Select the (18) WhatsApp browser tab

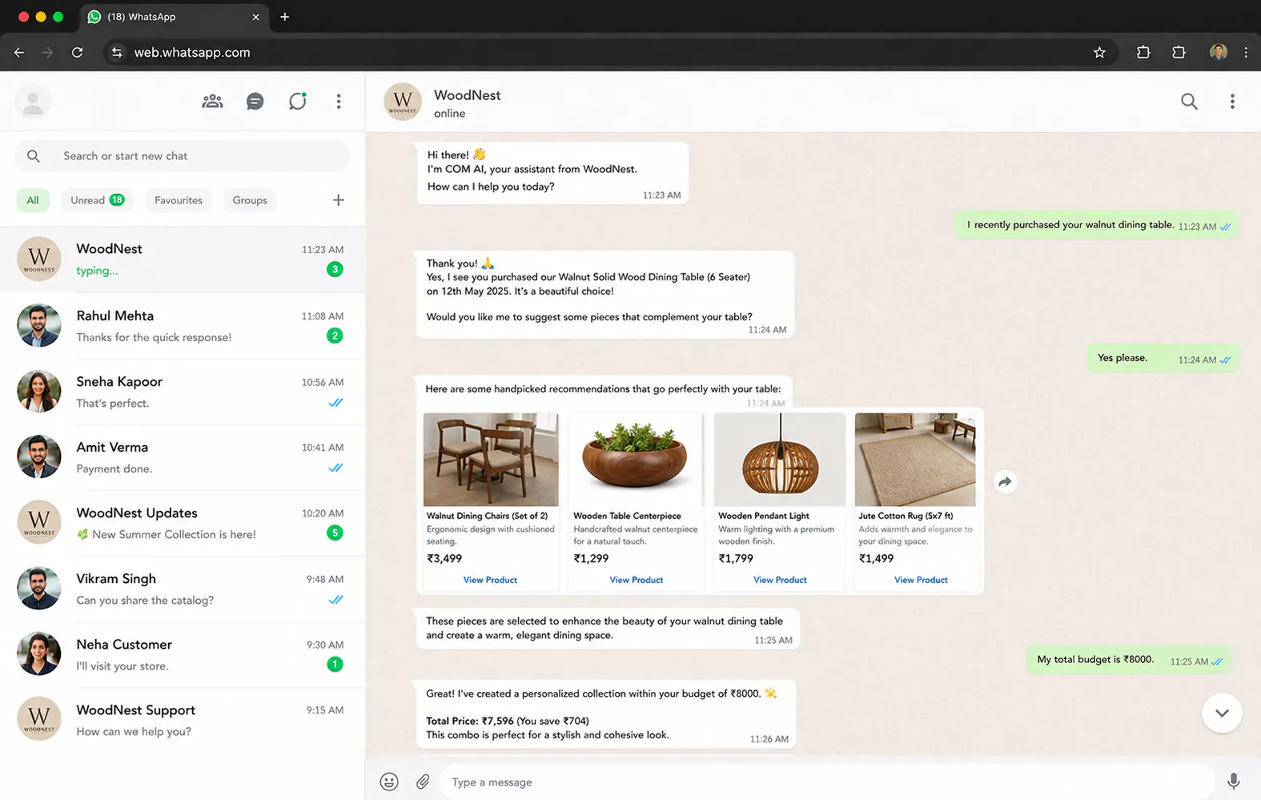point(174,17)
